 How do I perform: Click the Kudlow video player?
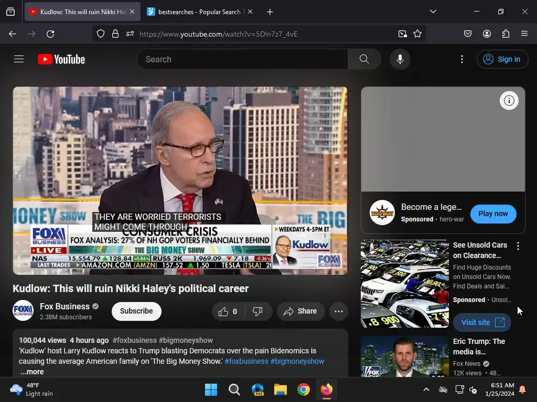pyautogui.click(x=180, y=181)
